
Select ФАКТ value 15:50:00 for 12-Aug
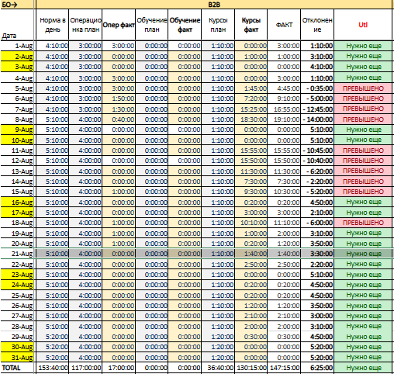click(x=284, y=161)
